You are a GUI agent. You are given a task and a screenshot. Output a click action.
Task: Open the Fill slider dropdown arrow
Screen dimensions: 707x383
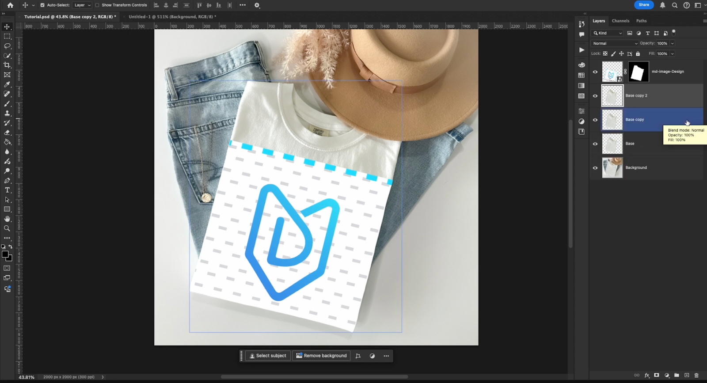[672, 53]
